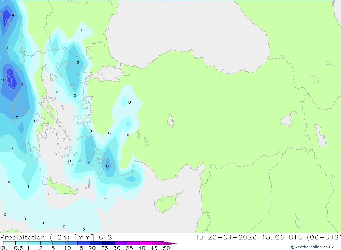The width and height of the screenshot is (341, 250).
Task: Click the '45' legend scale label
Action: click(154, 248)
